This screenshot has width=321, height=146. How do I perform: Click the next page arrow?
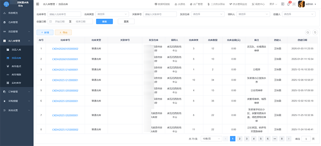[x=288, y=139]
